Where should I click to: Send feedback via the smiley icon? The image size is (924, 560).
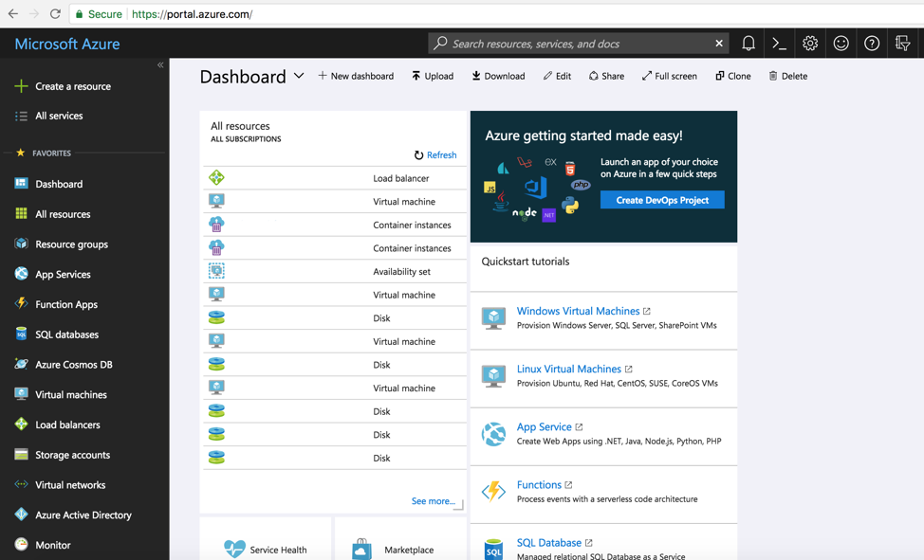pos(841,44)
